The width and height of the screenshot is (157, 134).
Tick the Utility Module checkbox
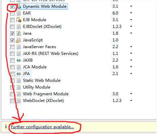(12, 87)
